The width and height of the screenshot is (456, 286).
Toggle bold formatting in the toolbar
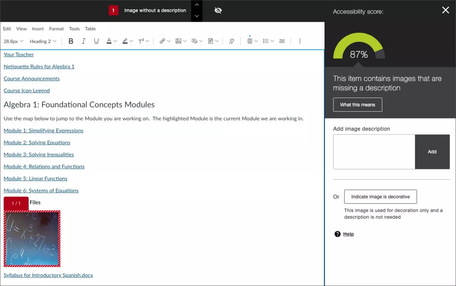(71, 41)
